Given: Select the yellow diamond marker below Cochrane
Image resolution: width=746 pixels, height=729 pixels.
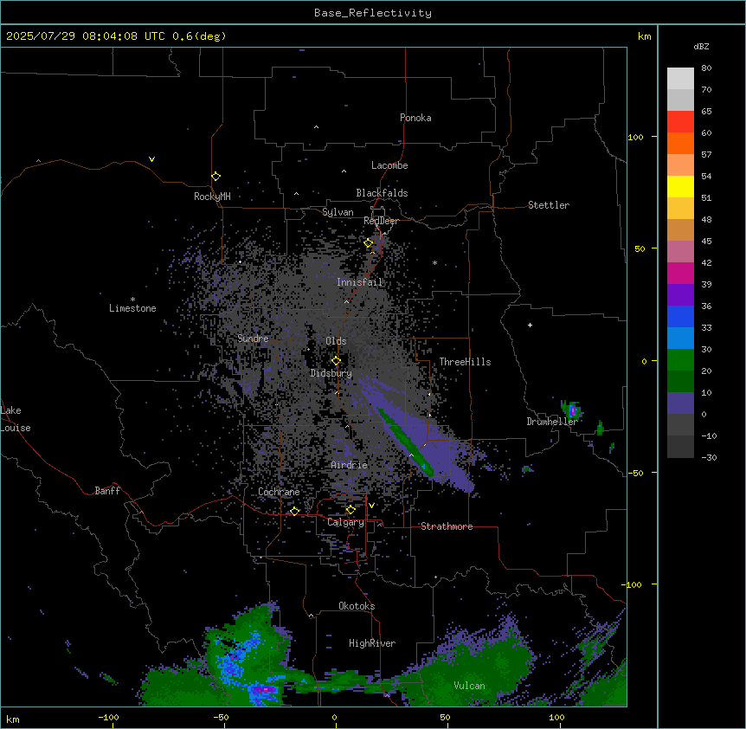Looking at the screenshot, I should 294,511.
